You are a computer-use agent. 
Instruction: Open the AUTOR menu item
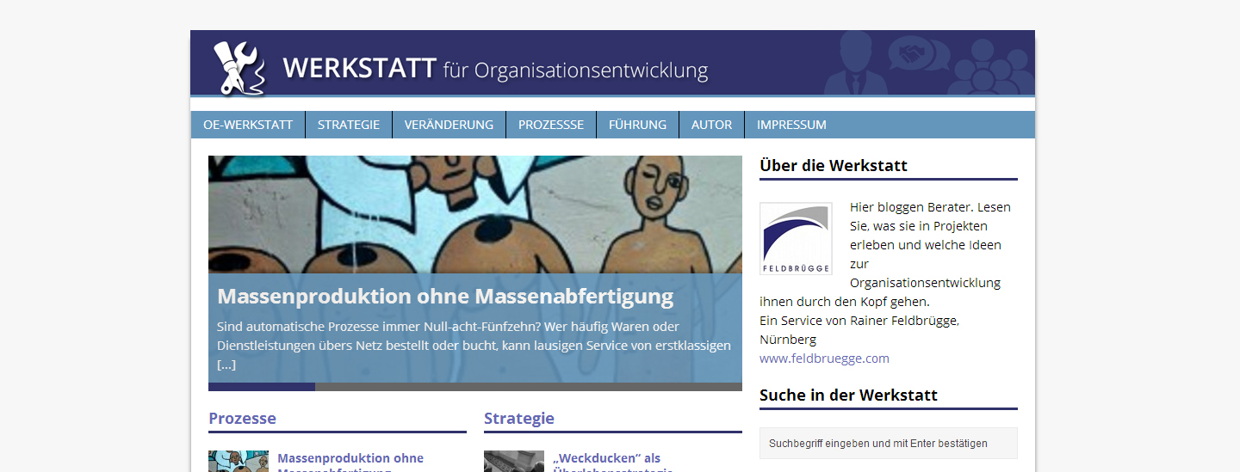click(x=711, y=125)
